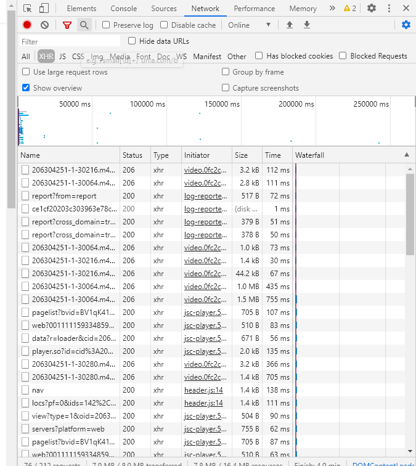Select the Network tab
Screen dimensions: 416x466
205,9
